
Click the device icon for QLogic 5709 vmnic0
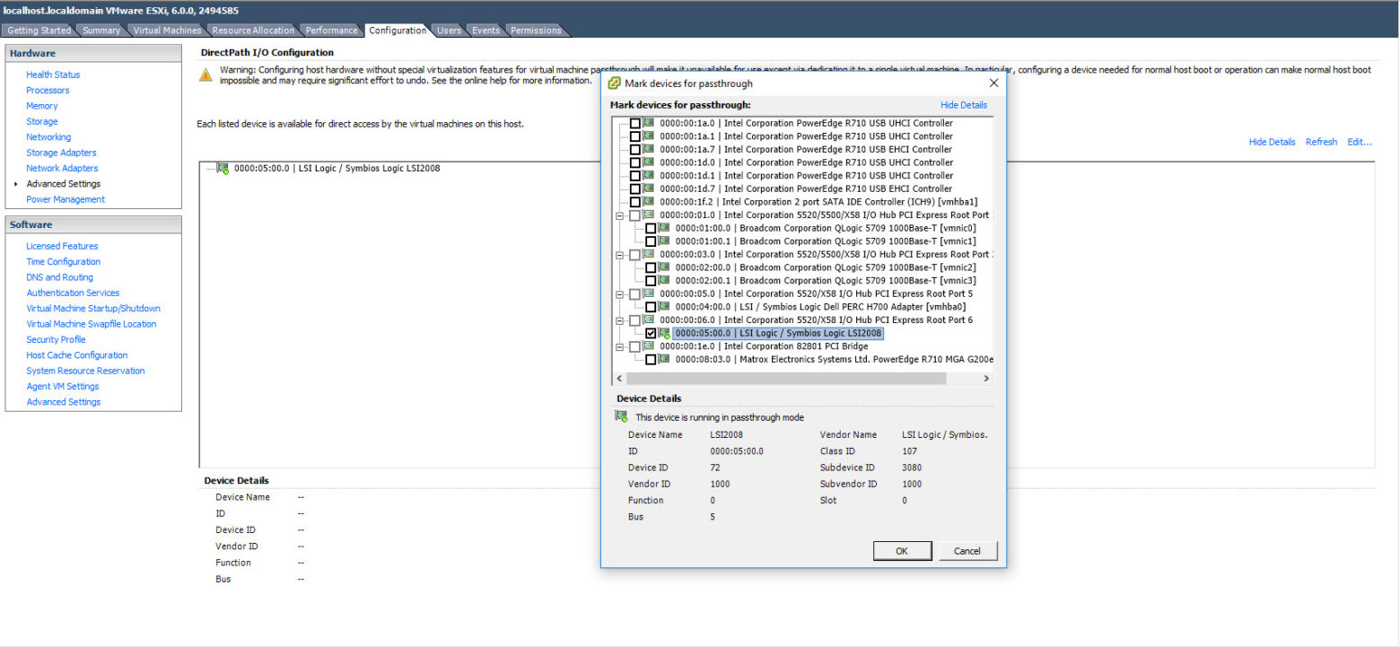(665, 228)
